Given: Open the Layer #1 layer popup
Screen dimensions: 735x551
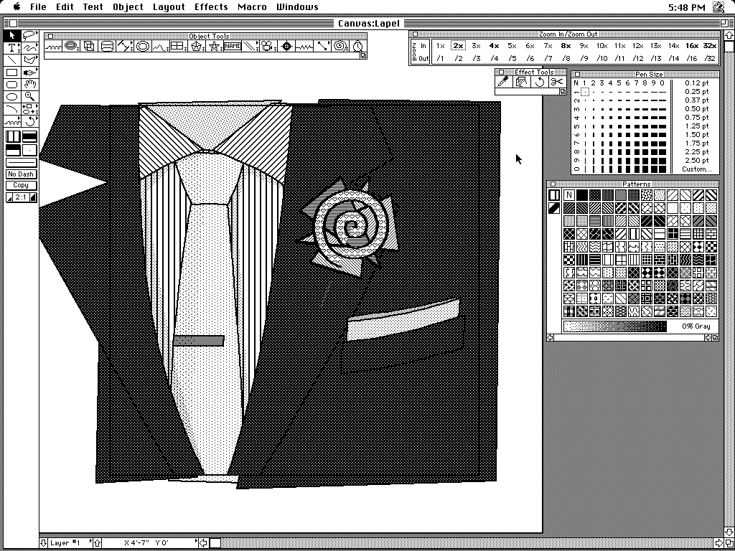Looking at the screenshot, I should tap(70, 543).
